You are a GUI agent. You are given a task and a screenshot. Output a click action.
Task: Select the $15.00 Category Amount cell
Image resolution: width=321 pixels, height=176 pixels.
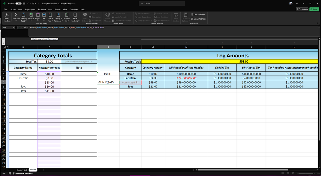pos(49,82)
